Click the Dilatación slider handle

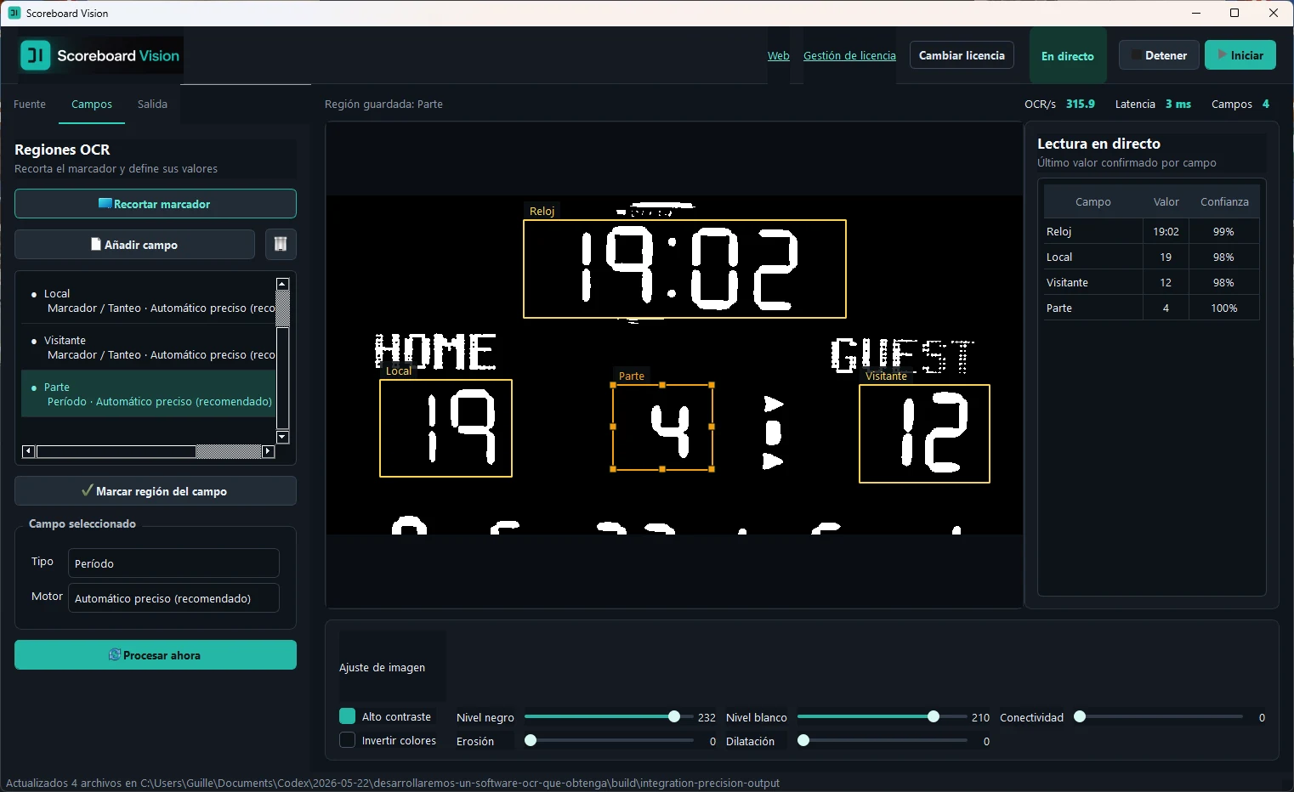803,740
